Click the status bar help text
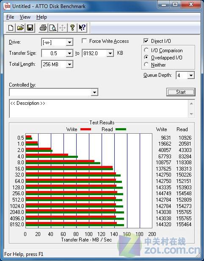204x261 pixels. click(x=24, y=254)
